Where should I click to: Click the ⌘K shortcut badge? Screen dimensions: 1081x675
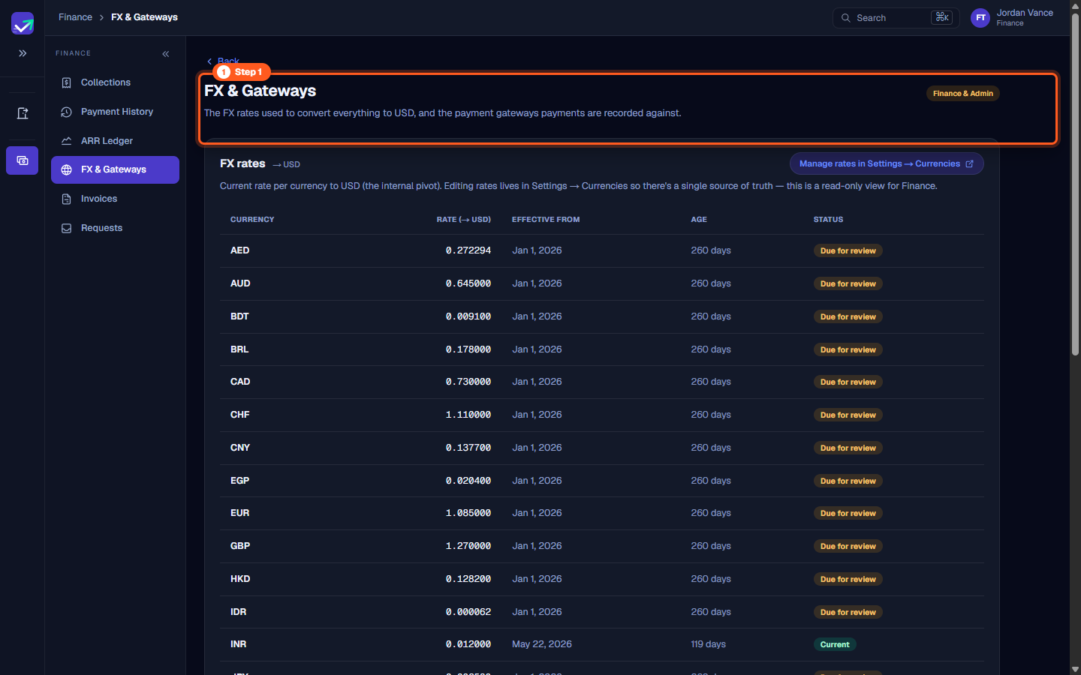coord(941,17)
